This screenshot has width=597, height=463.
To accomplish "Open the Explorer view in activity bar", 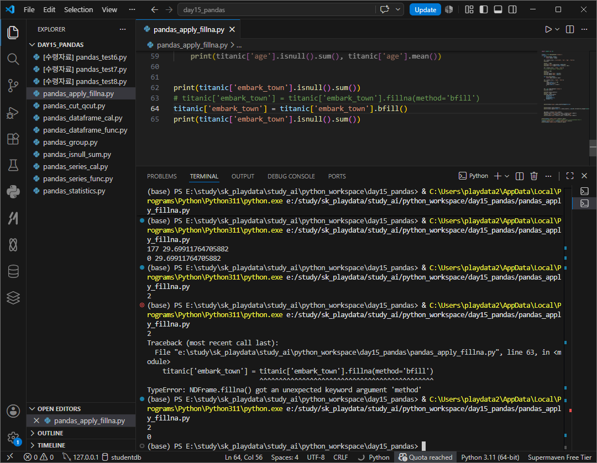I will pos(13,33).
